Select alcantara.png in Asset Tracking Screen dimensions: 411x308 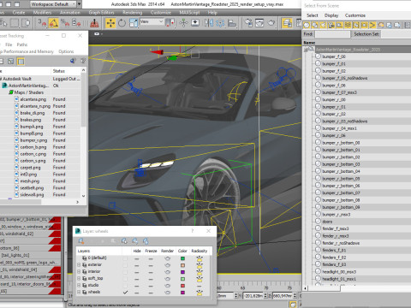pos(33,99)
